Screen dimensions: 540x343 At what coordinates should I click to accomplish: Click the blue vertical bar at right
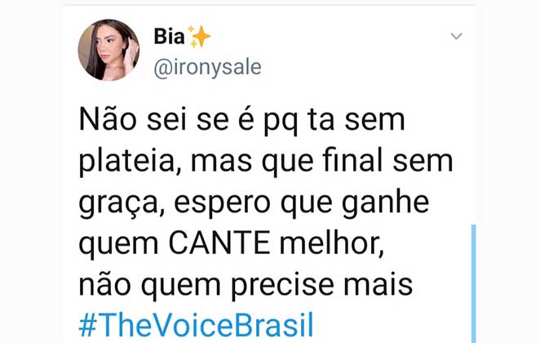pyautogui.click(x=473, y=283)
